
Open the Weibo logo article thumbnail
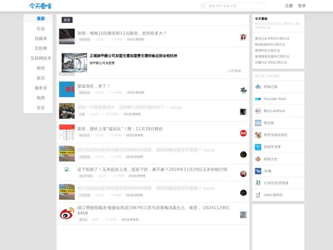click(67, 213)
